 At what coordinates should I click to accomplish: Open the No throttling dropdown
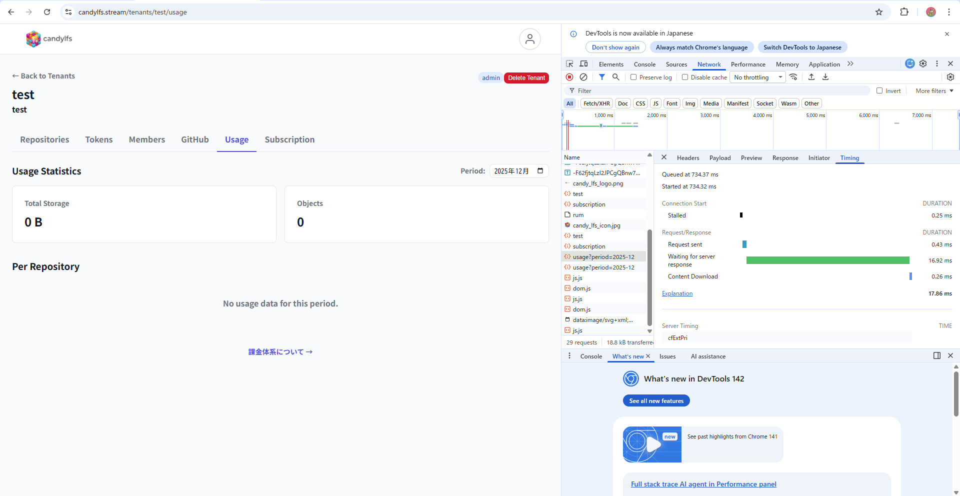pyautogui.click(x=757, y=77)
